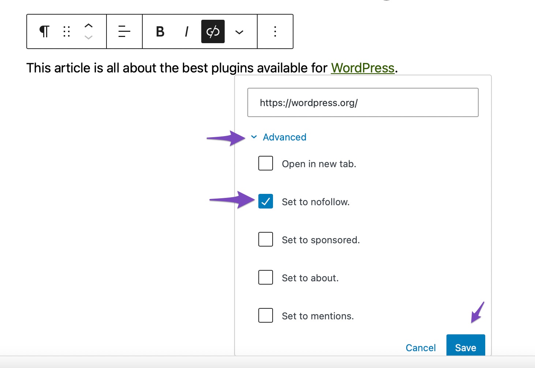The width and height of the screenshot is (535, 368).
Task: Click the drag handle icon
Action: pyautogui.click(x=67, y=31)
